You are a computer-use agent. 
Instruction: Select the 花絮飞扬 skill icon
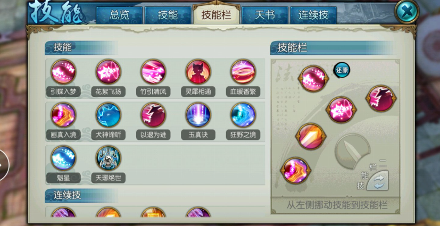pos(109,71)
